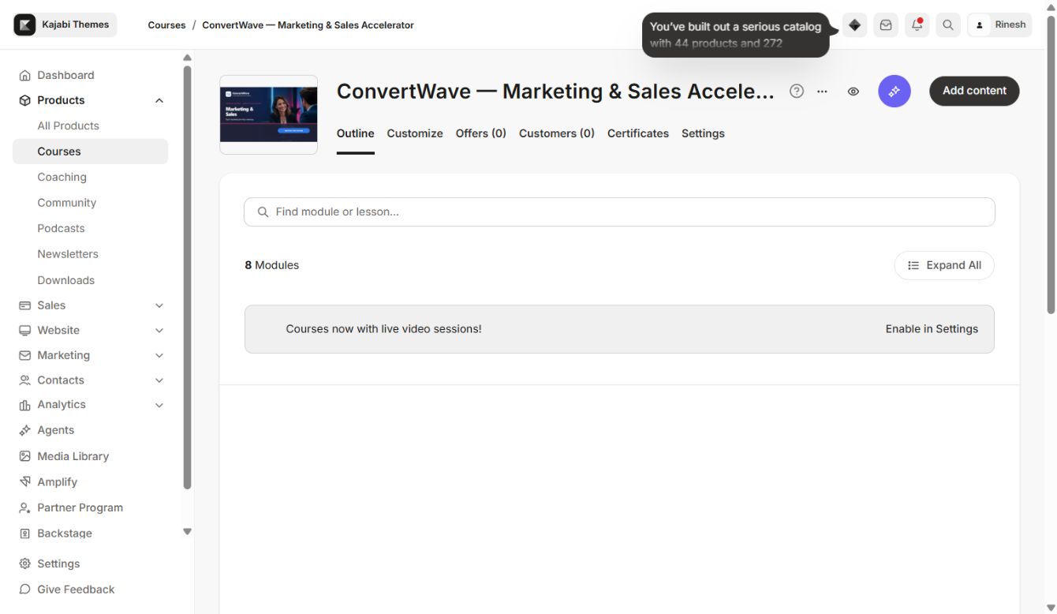Image resolution: width=1057 pixels, height=614 pixels.
Task: Open the Certificates tab
Action: [x=638, y=133]
